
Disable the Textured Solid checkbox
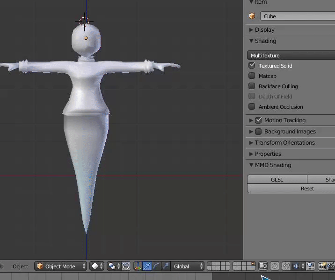coord(252,66)
